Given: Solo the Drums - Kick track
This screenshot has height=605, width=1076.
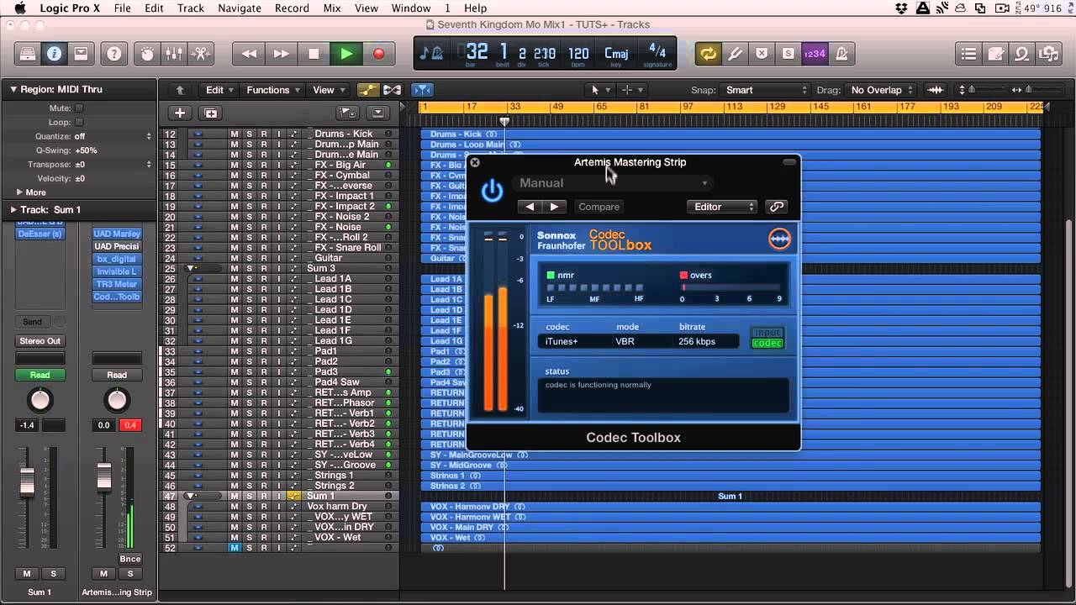Looking at the screenshot, I should pyautogui.click(x=249, y=134).
